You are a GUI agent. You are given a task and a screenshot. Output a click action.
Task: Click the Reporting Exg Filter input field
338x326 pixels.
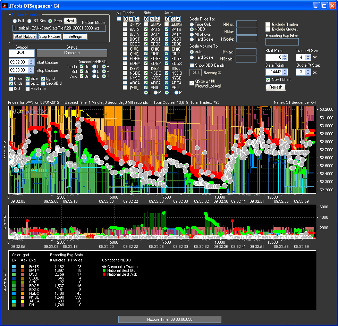(x=282, y=42)
